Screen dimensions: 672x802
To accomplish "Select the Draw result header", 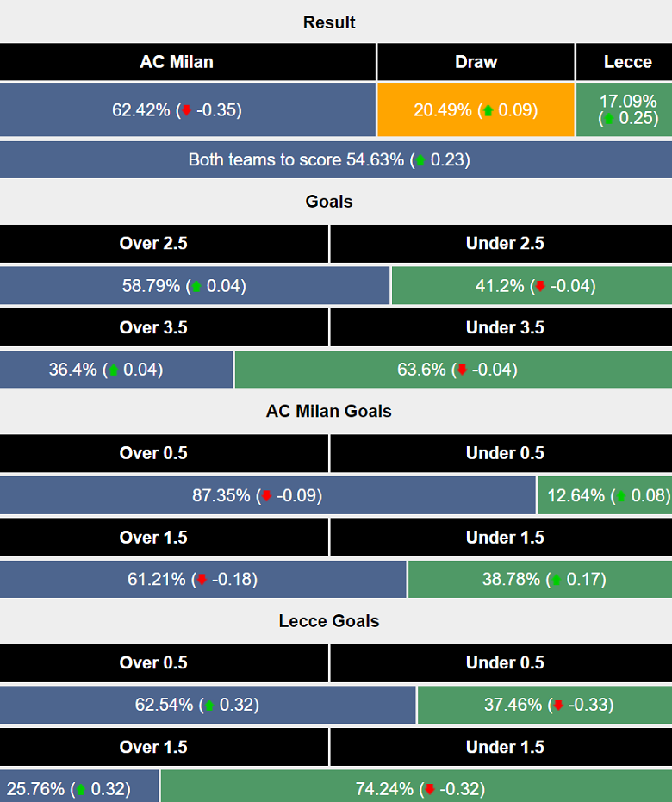I will tap(476, 62).
